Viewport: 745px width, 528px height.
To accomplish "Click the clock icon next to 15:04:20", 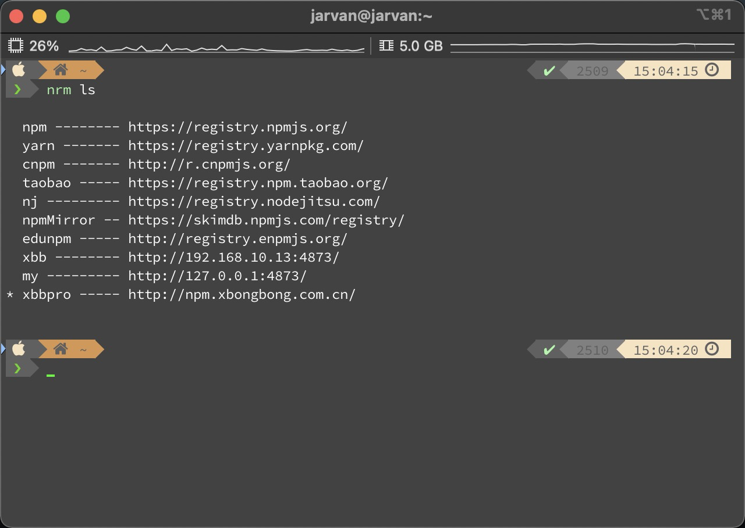I will click(x=712, y=349).
